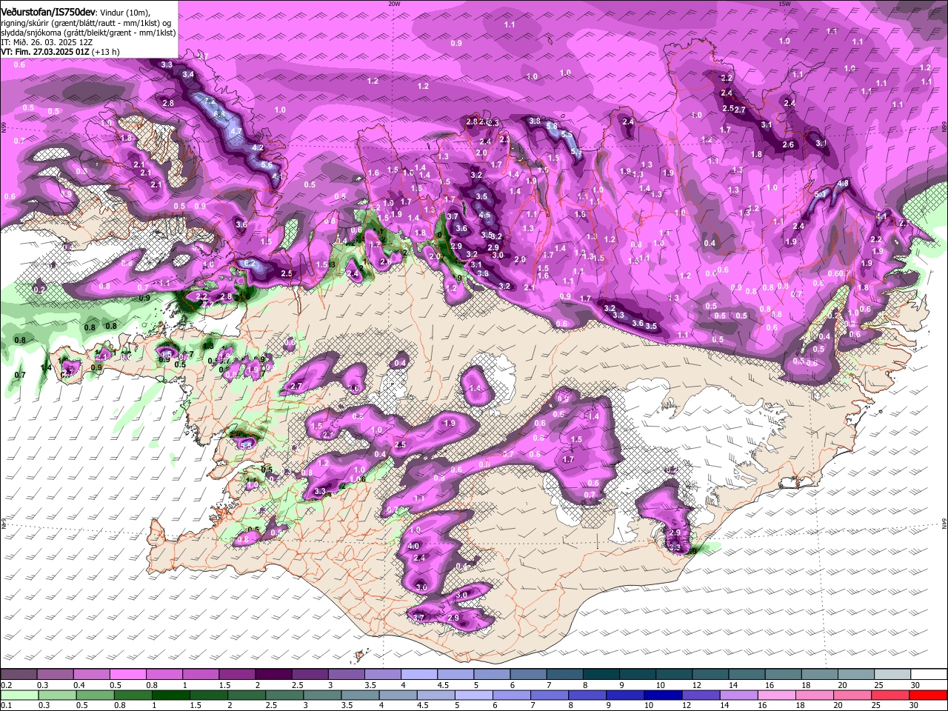948x711 pixels.
Task: Pick the lower scale blue swatch labeled 8
Action: pyautogui.click(x=587, y=695)
